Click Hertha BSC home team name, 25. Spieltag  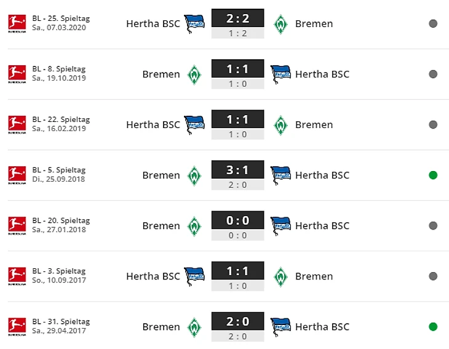pyautogui.click(x=153, y=24)
